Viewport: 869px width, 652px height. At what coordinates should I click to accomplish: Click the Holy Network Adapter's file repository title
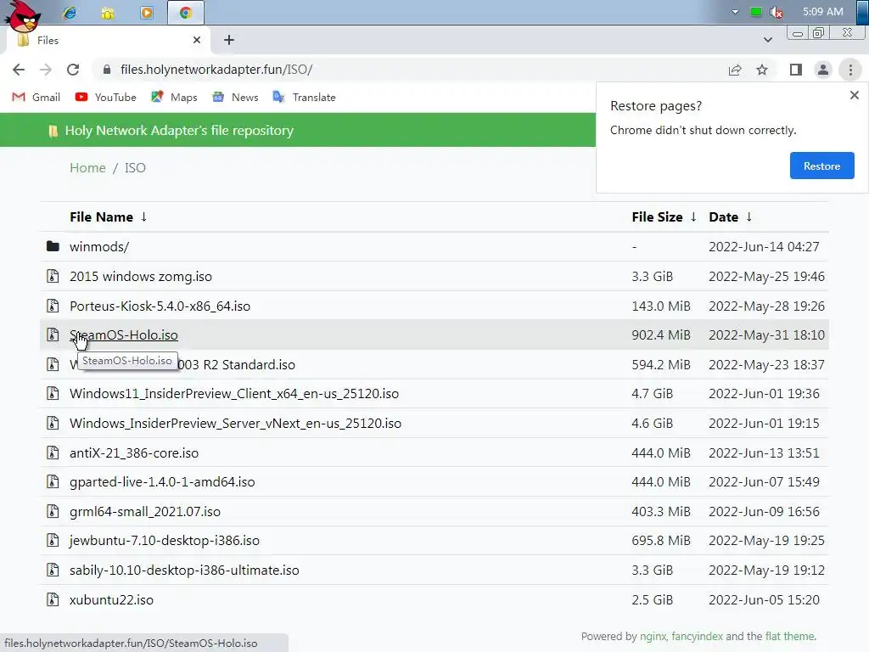[x=179, y=130]
